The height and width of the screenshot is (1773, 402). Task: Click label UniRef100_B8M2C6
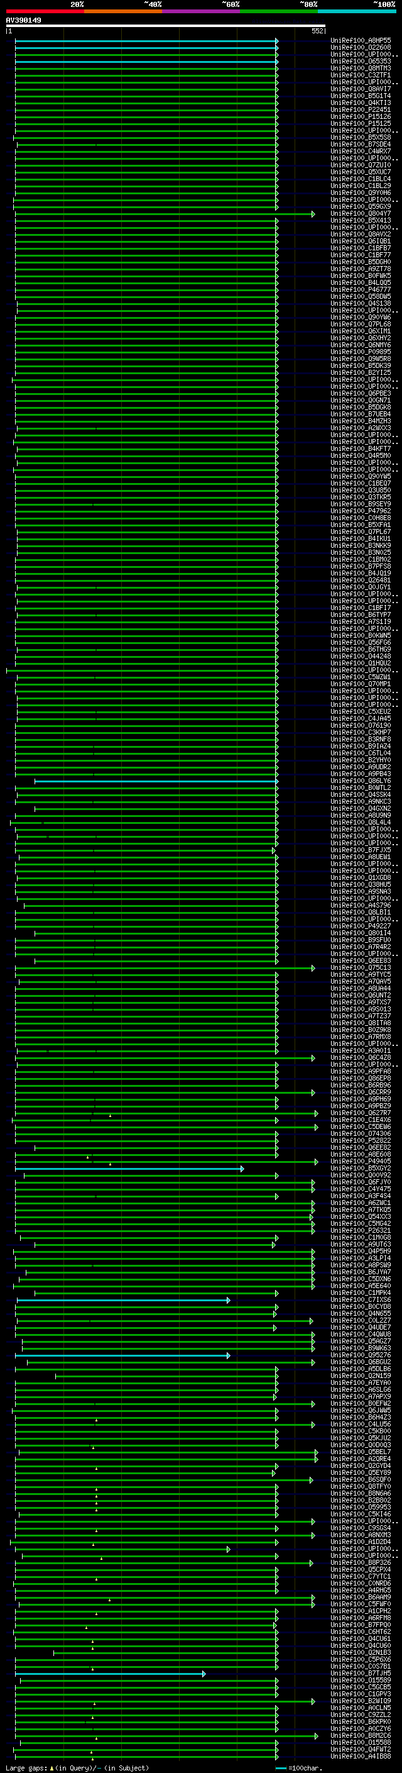point(361,1736)
